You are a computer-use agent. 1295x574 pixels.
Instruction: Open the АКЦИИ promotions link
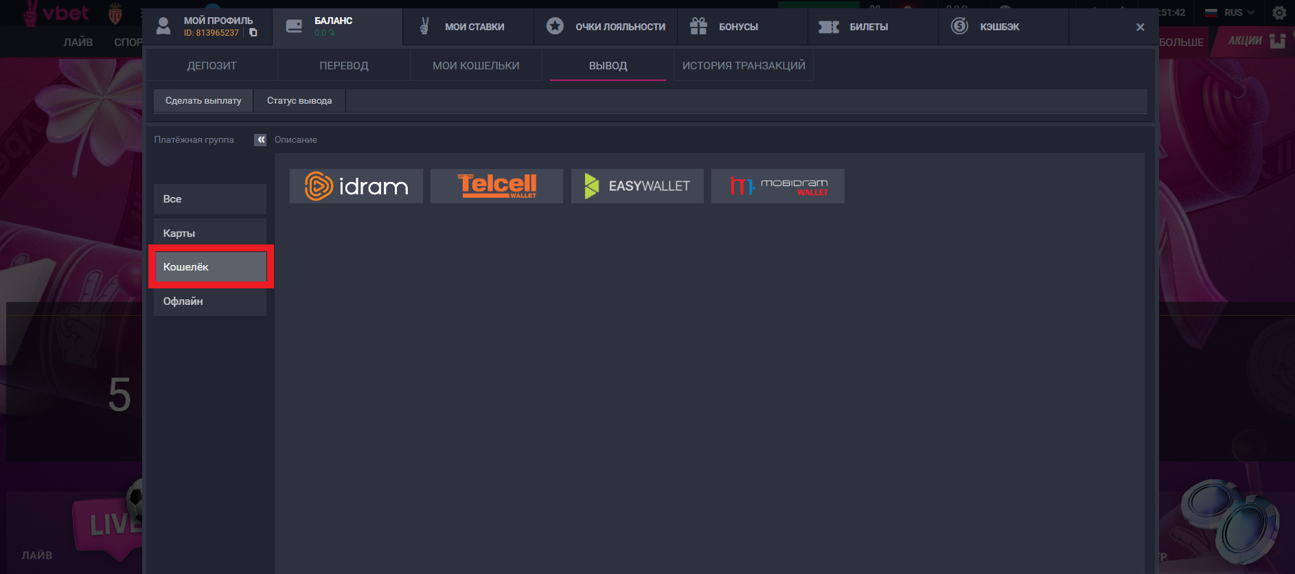1256,41
